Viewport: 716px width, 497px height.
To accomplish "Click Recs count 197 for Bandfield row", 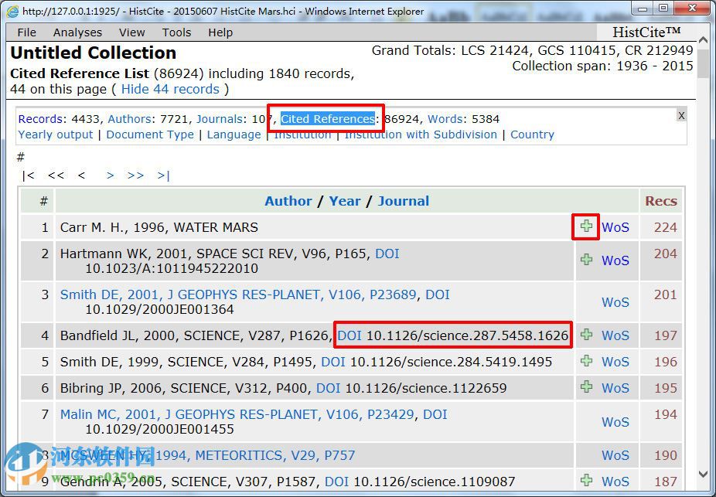I will pos(665,336).
